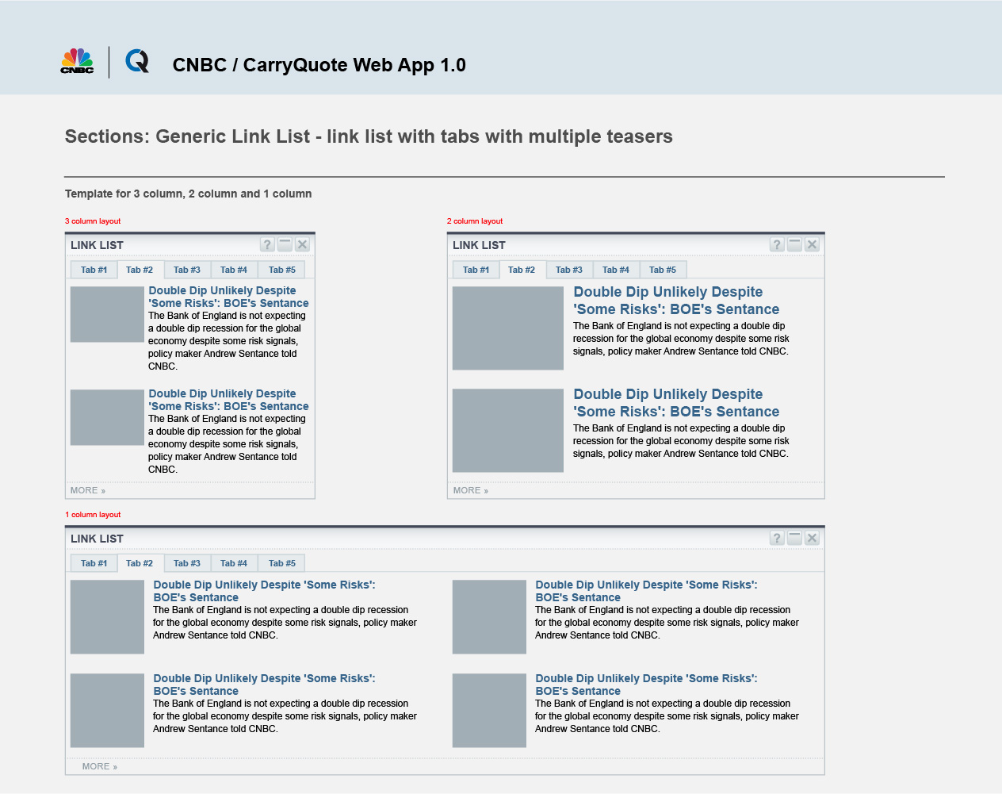The width and height of the screenshot is (1002, 794).
Task: Switch to Tab #3 in 3 column panel
Action: point(187,270)
